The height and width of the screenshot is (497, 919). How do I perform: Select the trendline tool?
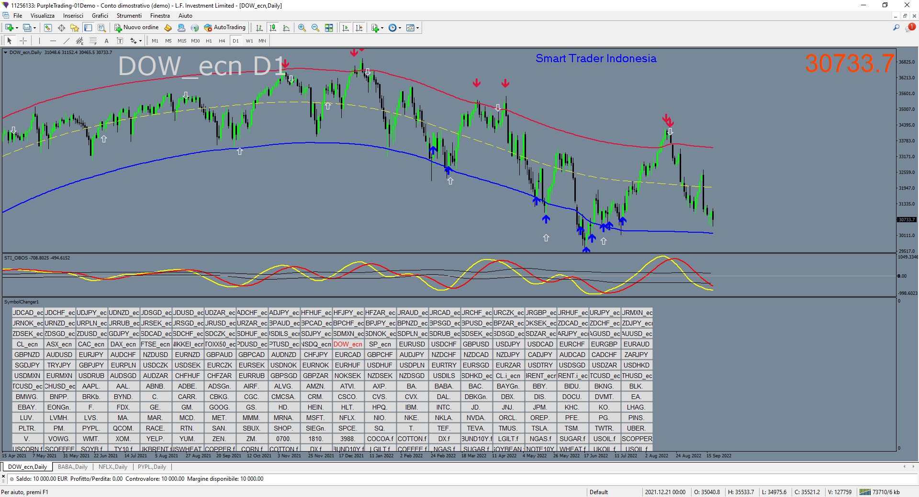[x=66, y=41]
